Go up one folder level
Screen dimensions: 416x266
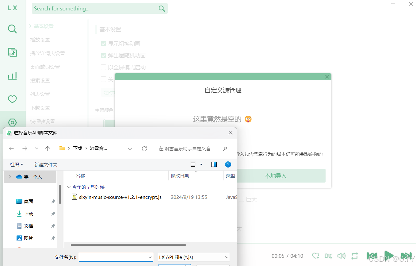tap(48, 148)
